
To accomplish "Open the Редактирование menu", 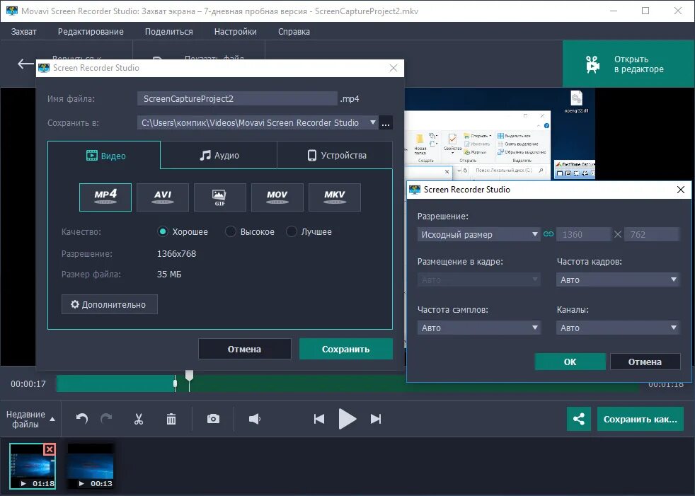I will (x=91, y=31).
